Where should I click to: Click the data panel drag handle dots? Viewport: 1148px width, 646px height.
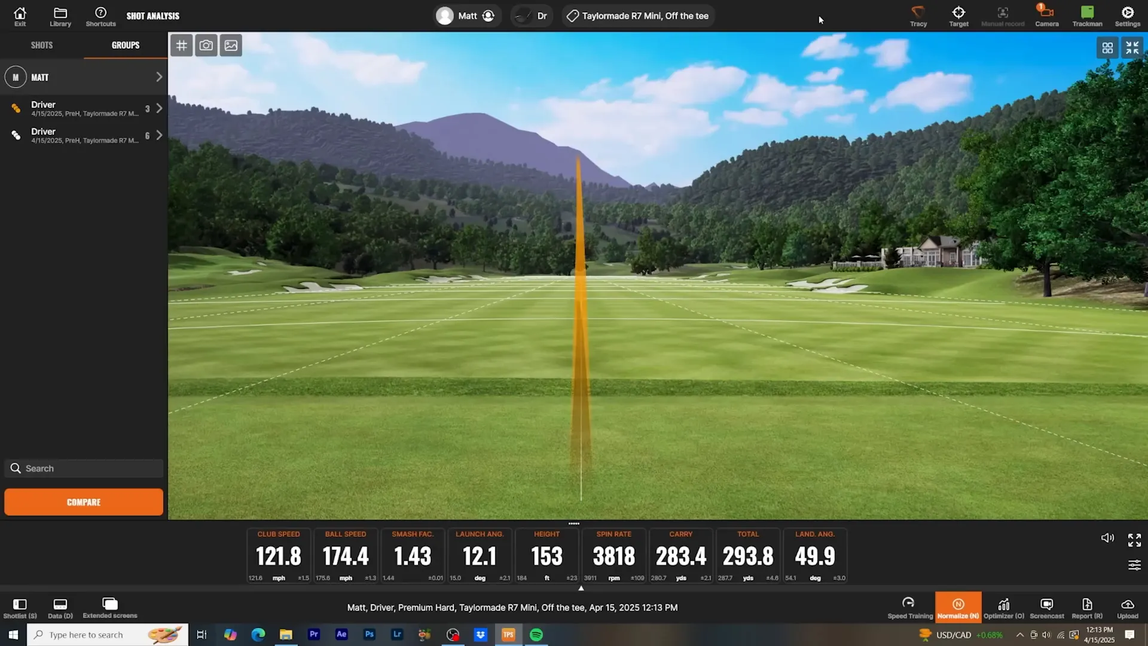click(x=573, y=523)
